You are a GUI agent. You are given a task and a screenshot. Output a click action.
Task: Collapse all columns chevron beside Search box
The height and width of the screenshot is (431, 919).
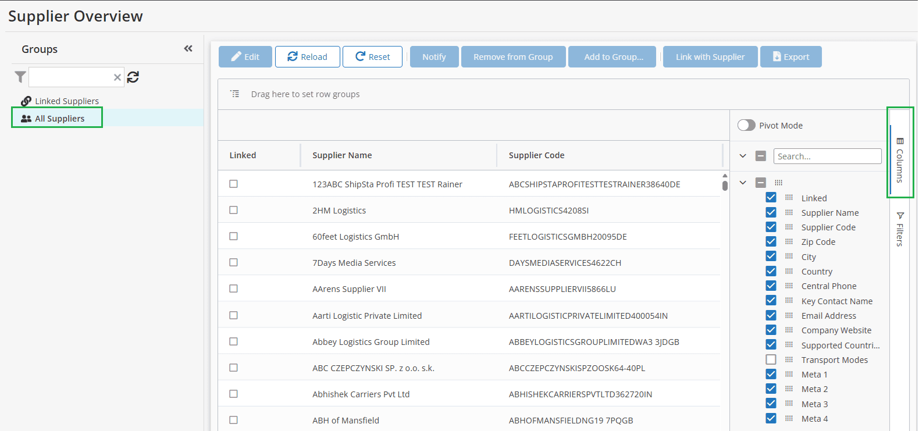[x=743, y=156]
